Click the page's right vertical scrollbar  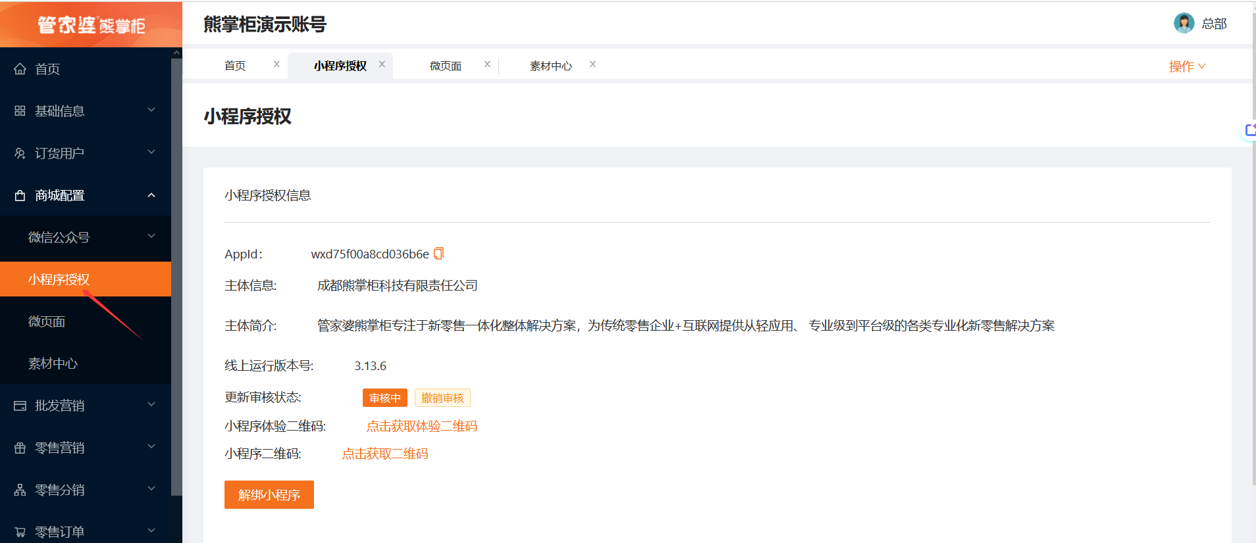pyautogui.click(x=1253, y=250)
